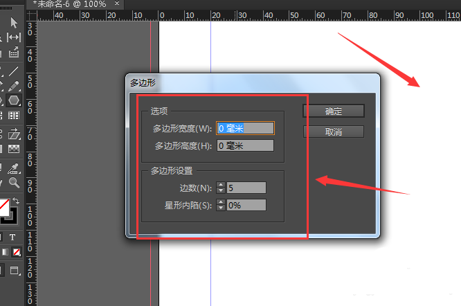Screen dimensions: 461x306
Task: Select the Gradient Feather tool
Action: (x=14, y=149)
